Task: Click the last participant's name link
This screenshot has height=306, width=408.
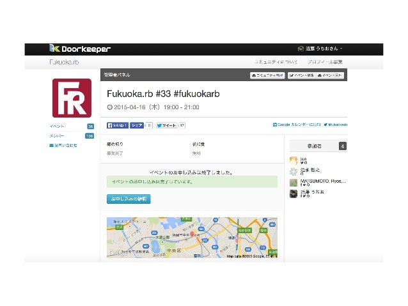Action: pyautogui.click(x=312, y=192)
